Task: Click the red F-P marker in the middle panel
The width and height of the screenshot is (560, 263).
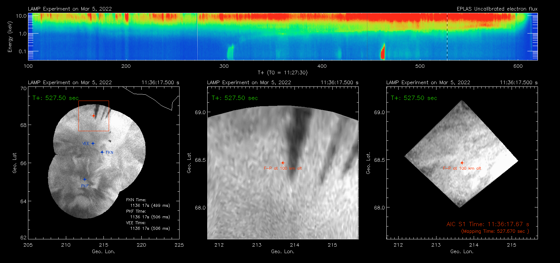Action: tap(283, 163)
